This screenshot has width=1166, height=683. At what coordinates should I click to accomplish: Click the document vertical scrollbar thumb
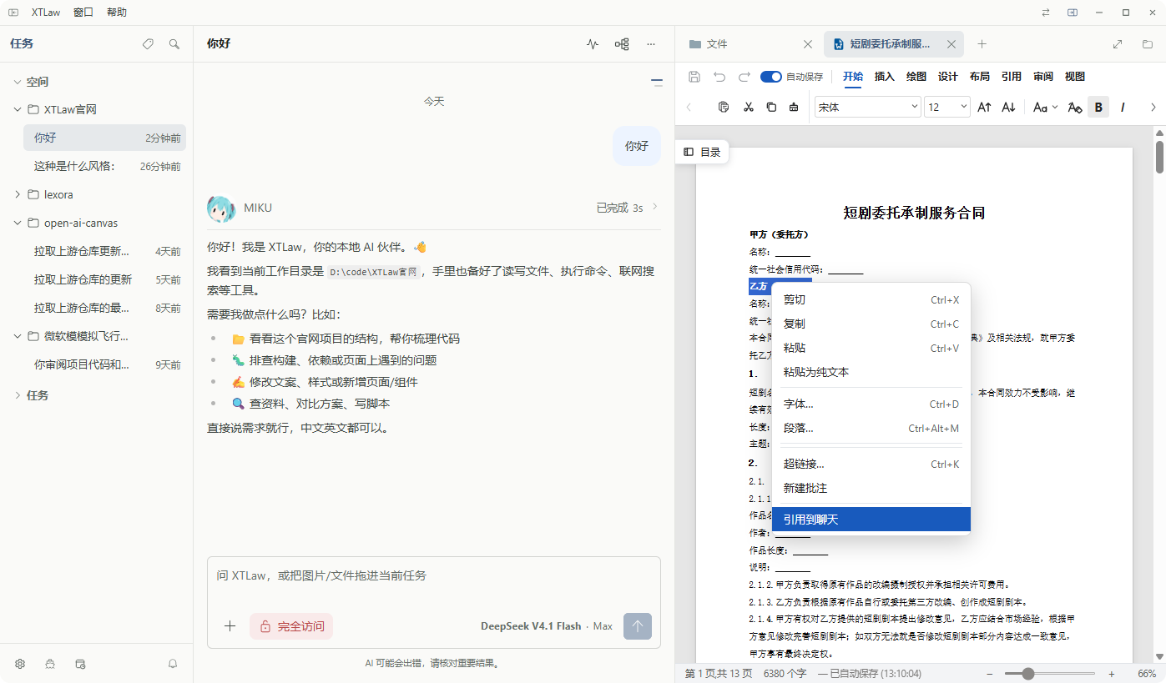pos(1159,157)
